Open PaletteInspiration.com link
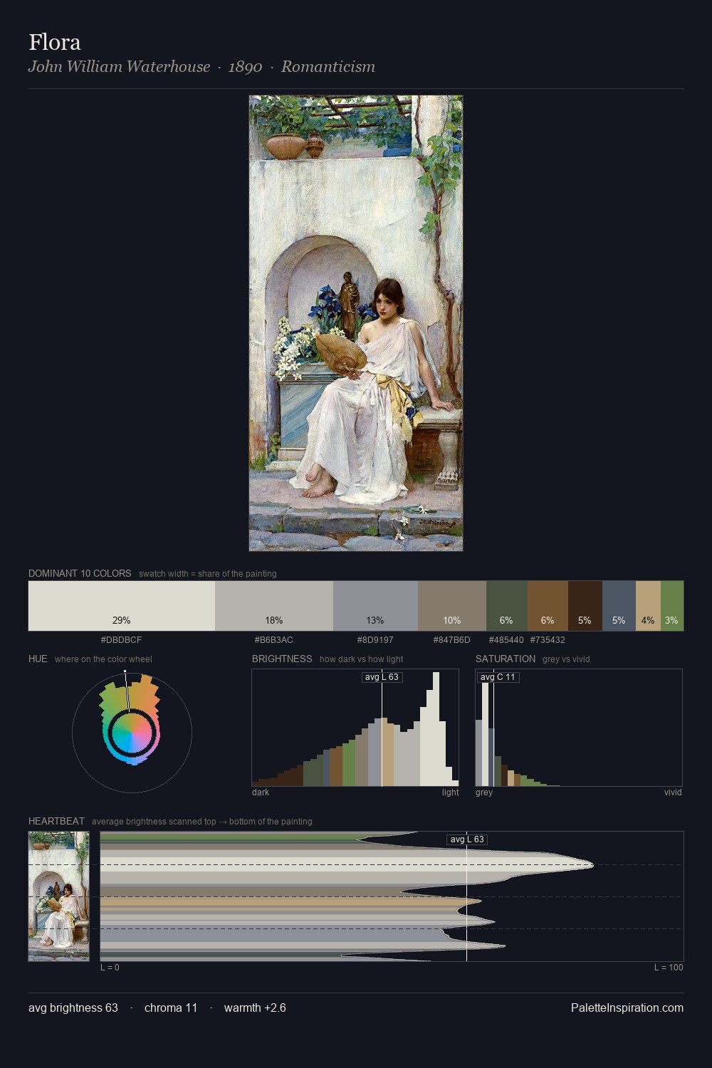The image size is (712, 1068). [x=627, y=1007]
